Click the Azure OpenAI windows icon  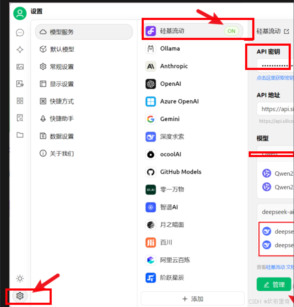pyautogui.click(x=151, y=101)
